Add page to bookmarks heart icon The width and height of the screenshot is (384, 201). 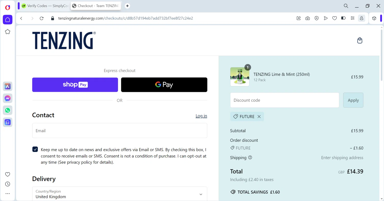point(335,18)
